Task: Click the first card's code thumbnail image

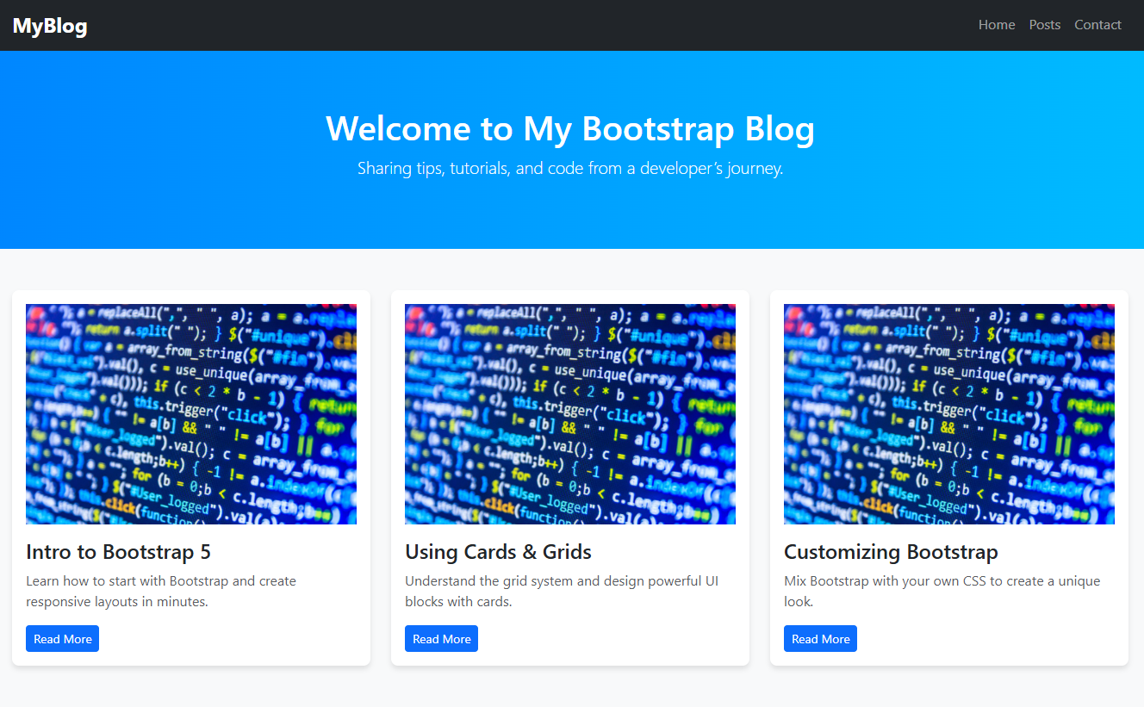Action: point(190,413)
